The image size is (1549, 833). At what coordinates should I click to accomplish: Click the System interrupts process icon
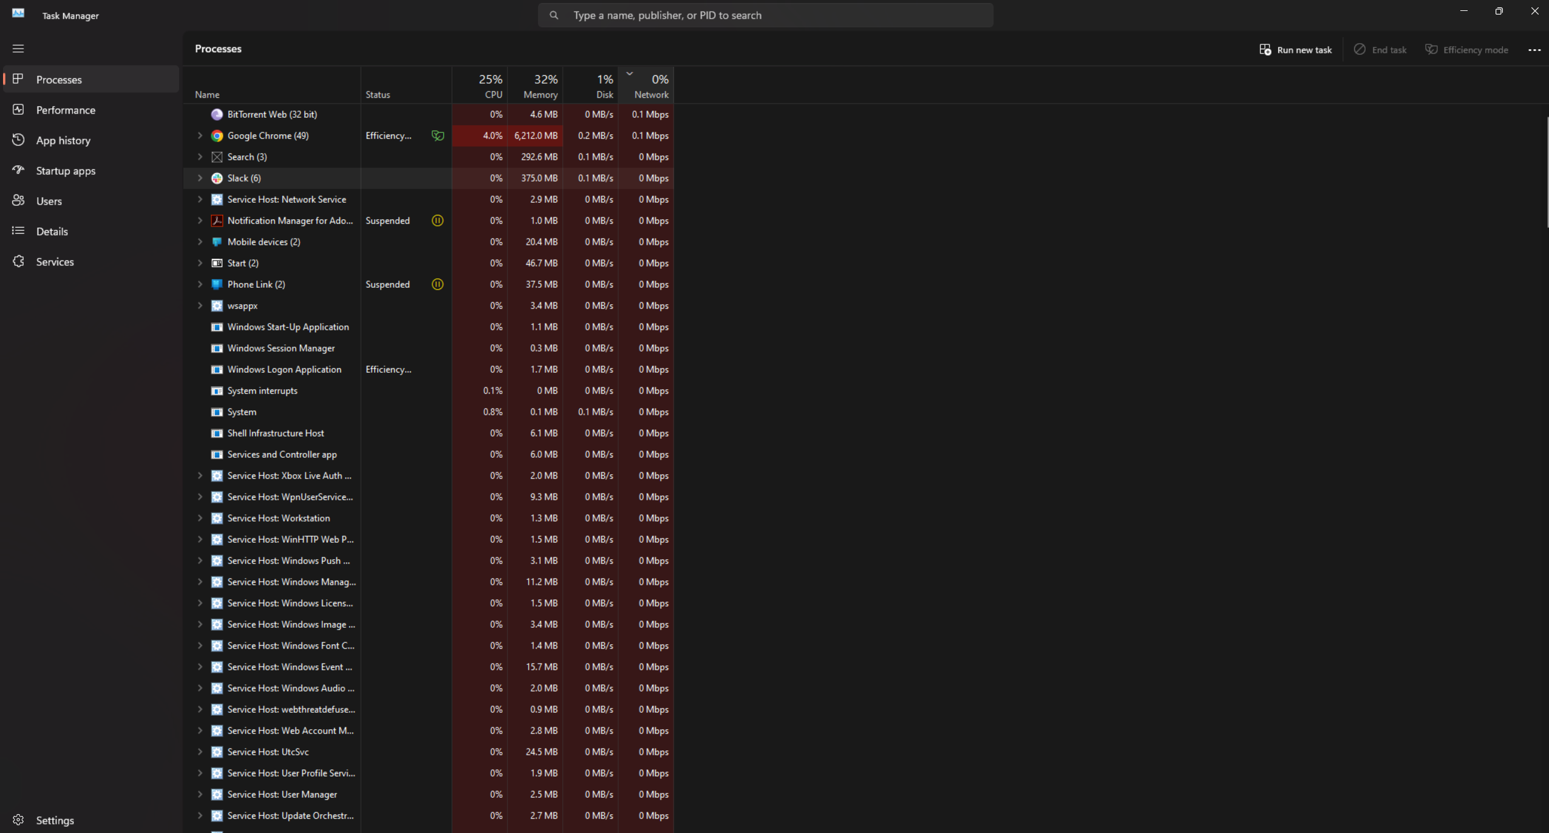click(x=217, y=390)
